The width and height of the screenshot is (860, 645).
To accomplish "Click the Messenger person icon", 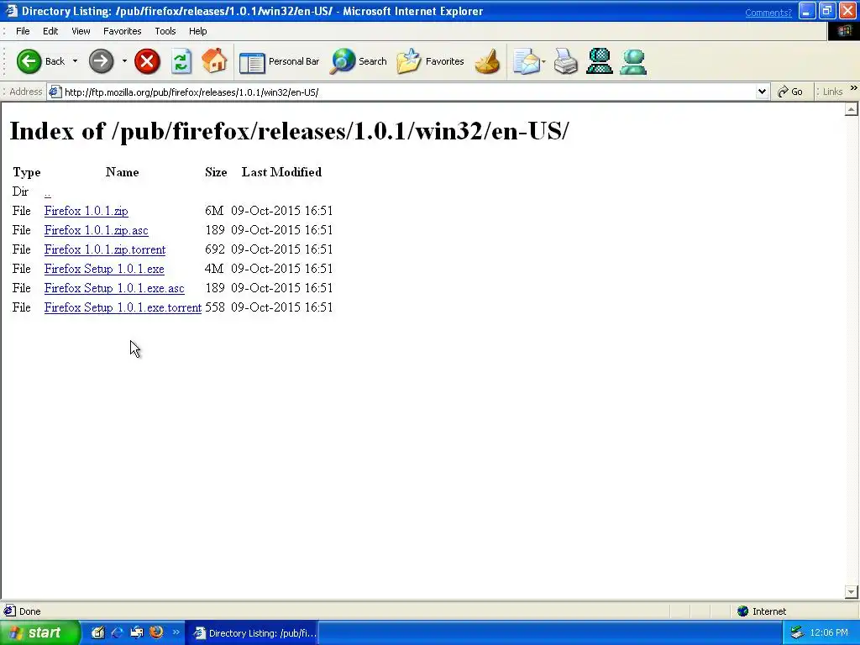I will tap(633, 61).
